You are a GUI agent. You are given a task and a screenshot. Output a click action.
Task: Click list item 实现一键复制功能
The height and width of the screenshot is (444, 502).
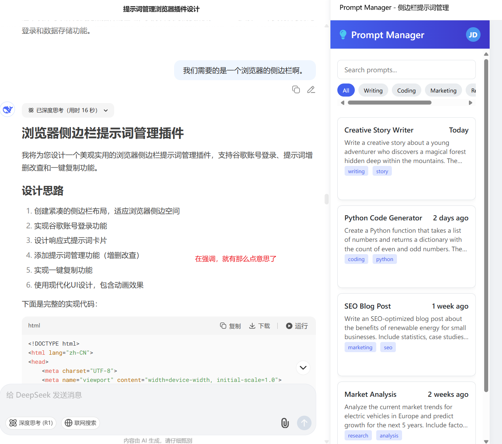63,270
